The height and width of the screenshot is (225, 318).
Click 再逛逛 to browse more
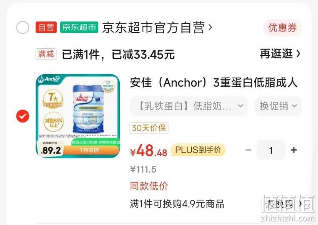coord(280,54)
